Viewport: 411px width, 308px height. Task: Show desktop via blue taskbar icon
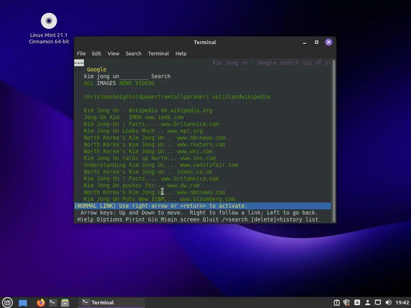(x=23, y=303)
